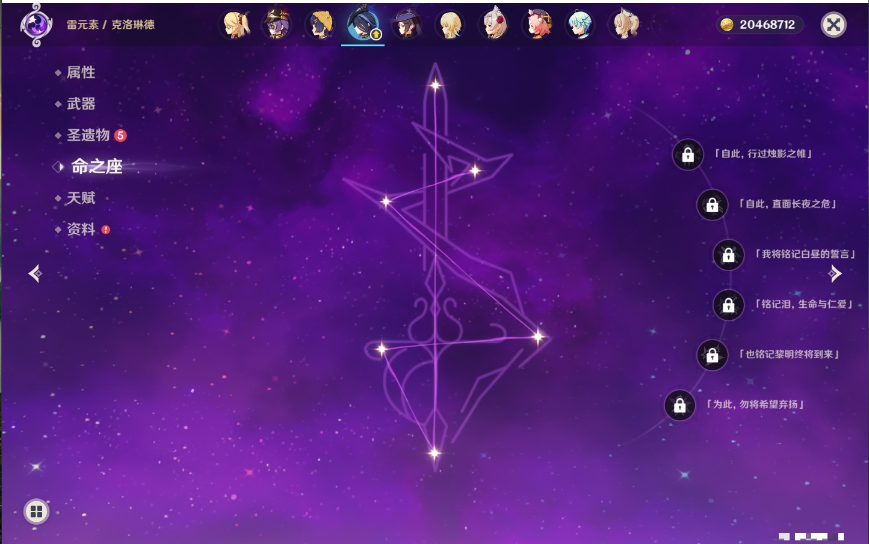Click the lock icon for 为此，勿将希望弃扬
The width and height of the screenshot is (869, 544).
679,405
